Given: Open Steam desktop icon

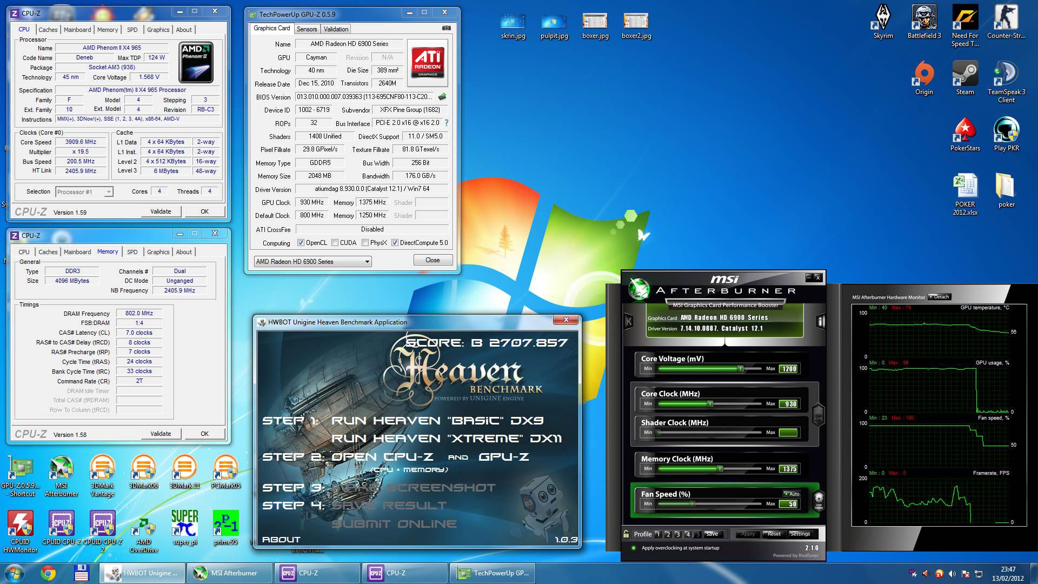Looking at the screenshot, I should point(965,78).
